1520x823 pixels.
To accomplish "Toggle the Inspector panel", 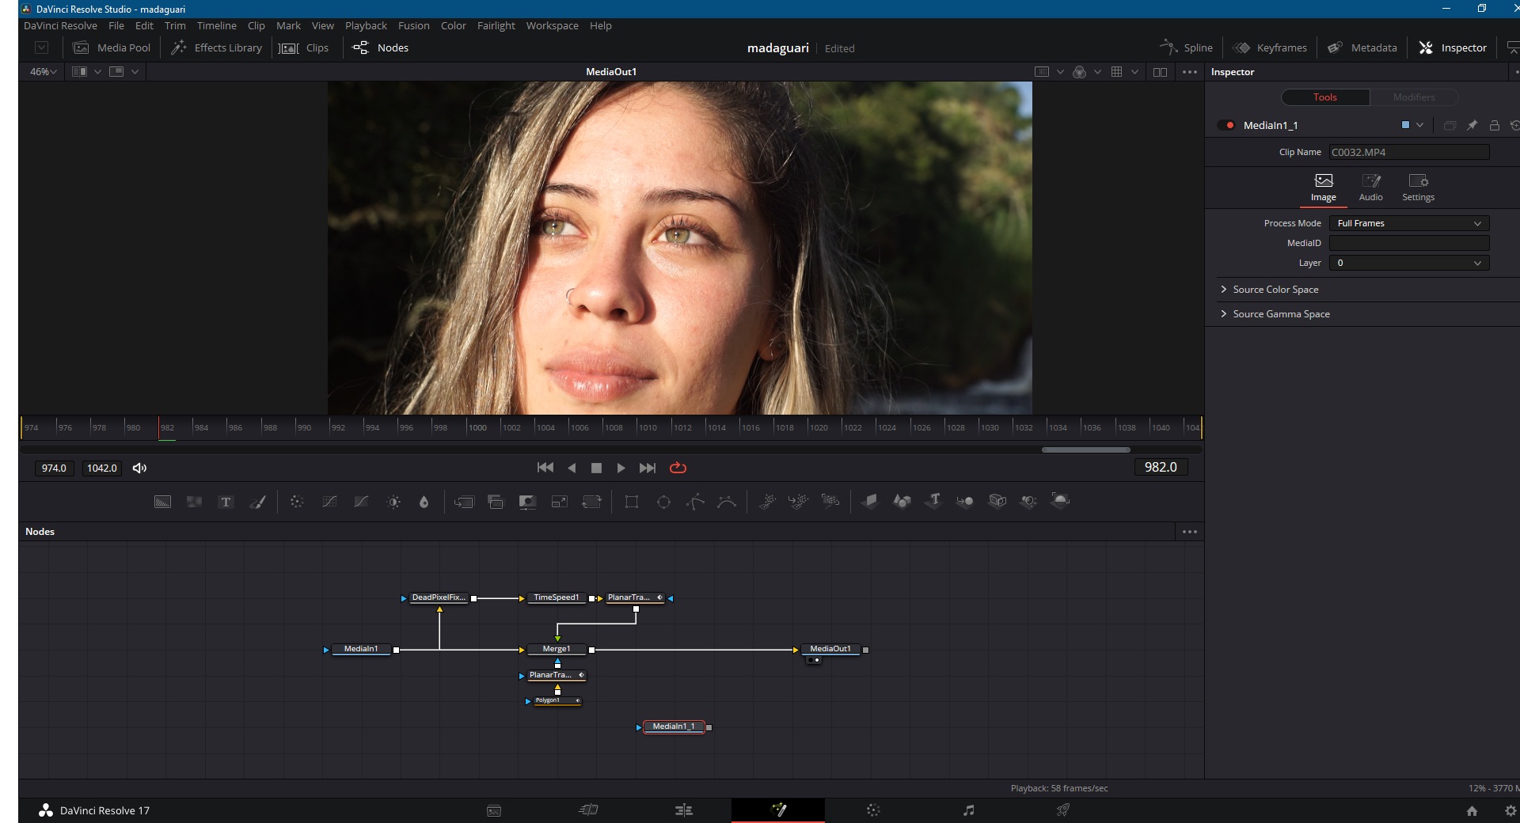I will tap(1453, 47).
